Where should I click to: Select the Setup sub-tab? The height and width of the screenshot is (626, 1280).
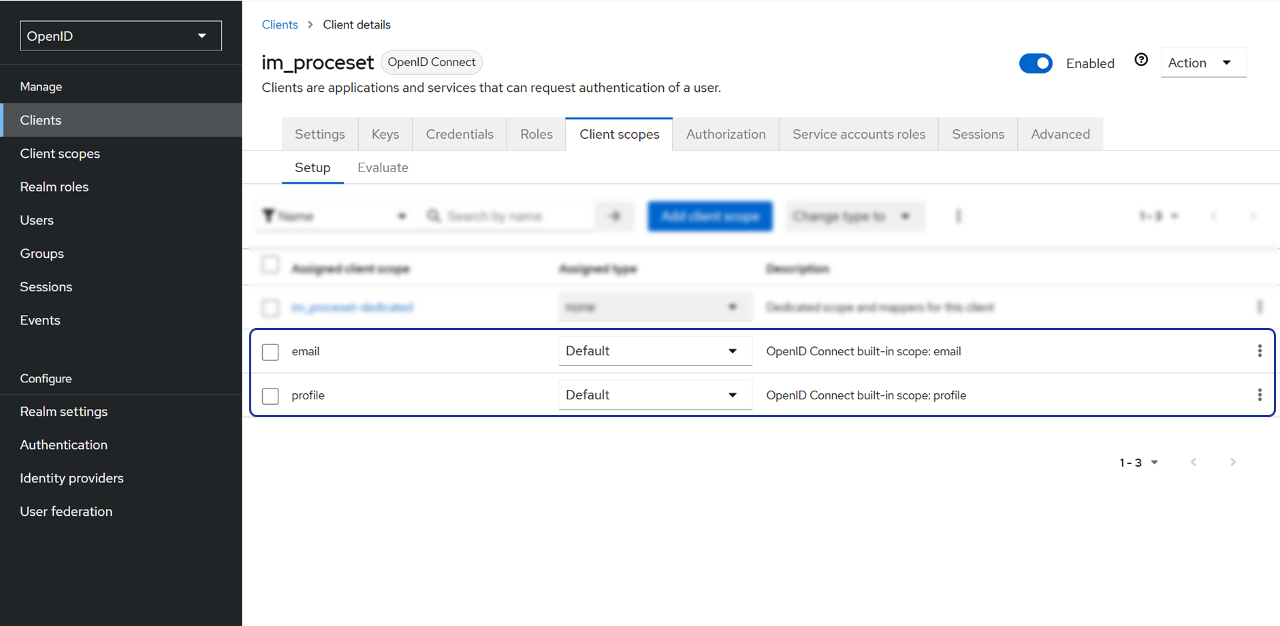pyautogui.click(x=313, y=167)
